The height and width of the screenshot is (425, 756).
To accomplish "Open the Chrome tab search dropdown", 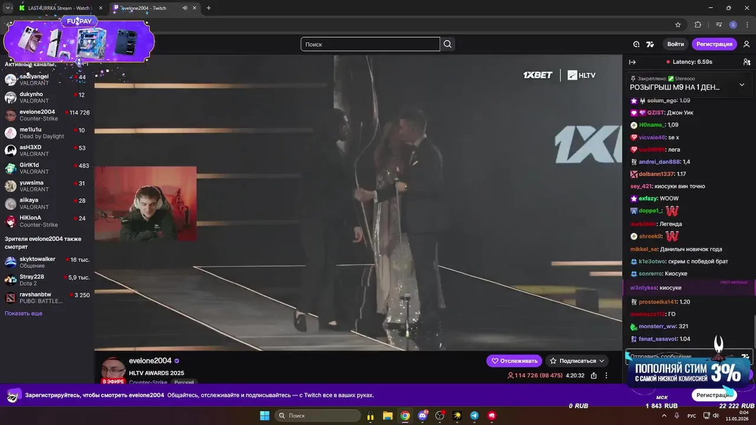I will (8, 8).
